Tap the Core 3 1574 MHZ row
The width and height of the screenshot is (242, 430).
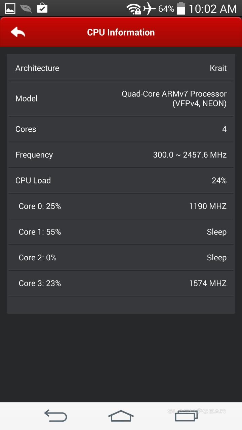(x=121, y=284)
